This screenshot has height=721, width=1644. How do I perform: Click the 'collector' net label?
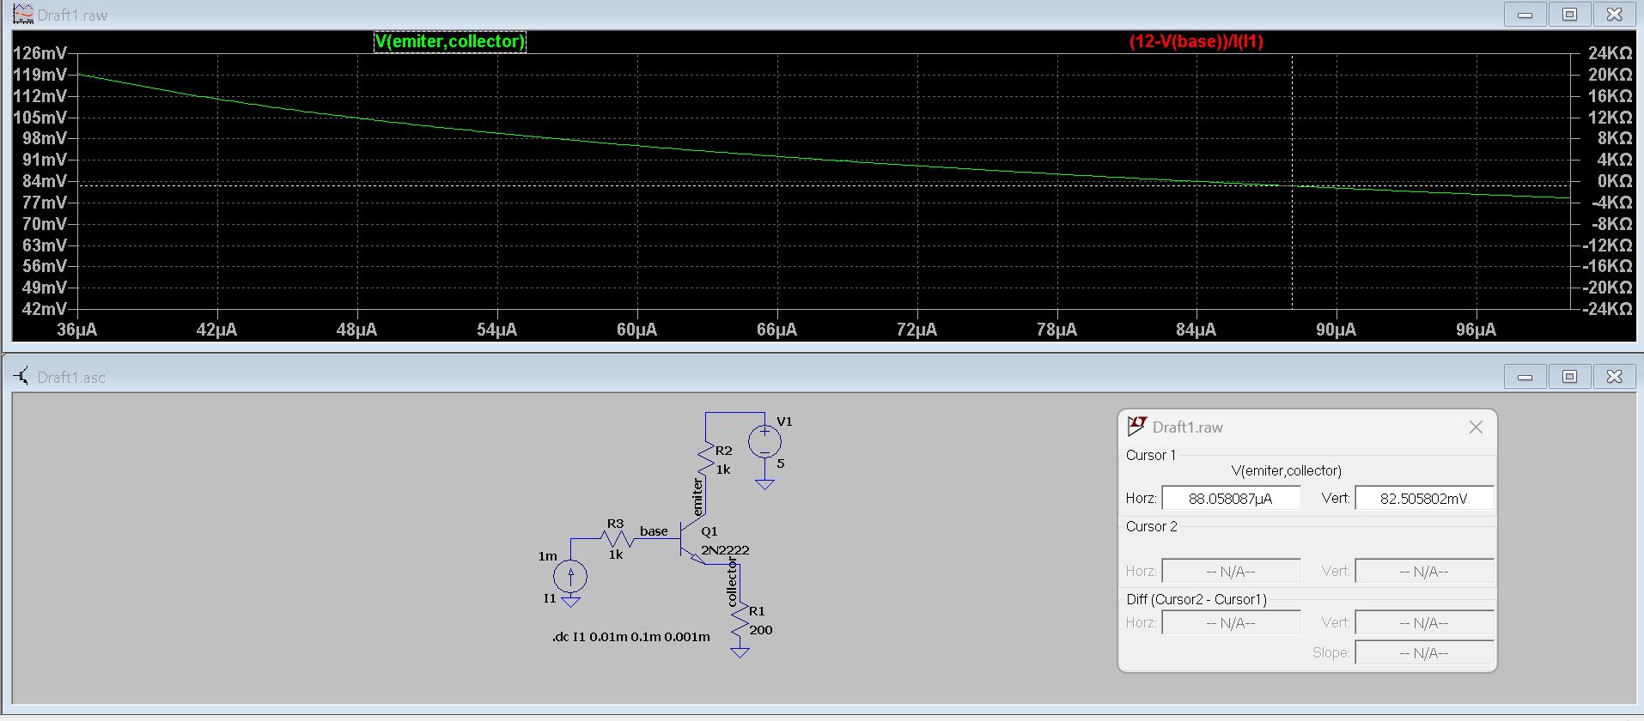pyautogui.click(x=732, y=583)
